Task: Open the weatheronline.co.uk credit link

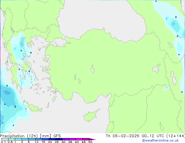Action: pyautogui.click(x=160, y=140)
